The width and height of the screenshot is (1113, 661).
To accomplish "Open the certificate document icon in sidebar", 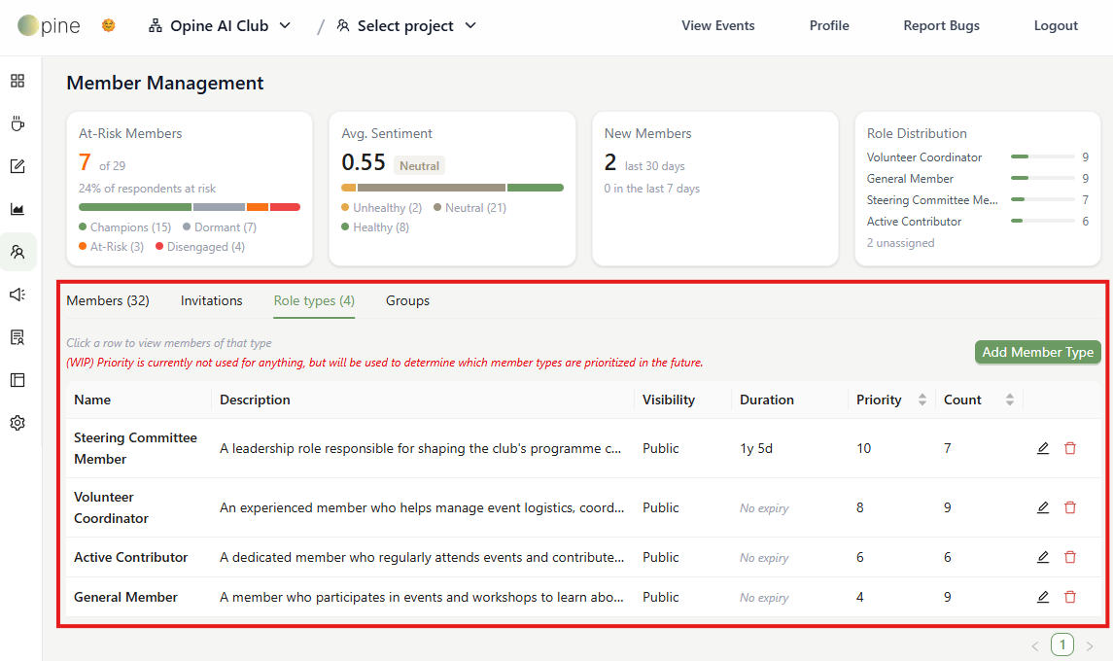I will tap(17, 337).
